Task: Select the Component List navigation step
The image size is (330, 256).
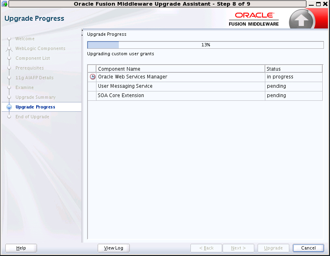Action: (x=33, y=58)
